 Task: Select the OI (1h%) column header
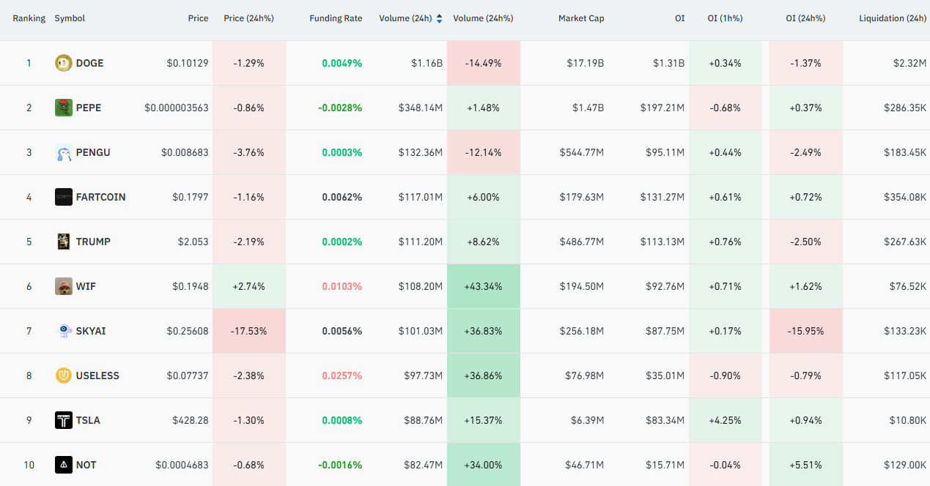click(x=725, y=18)
